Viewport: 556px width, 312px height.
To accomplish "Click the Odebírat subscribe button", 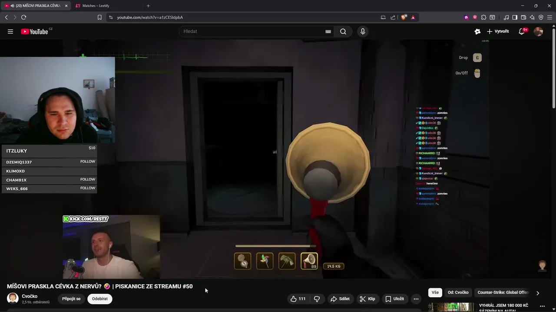I will (99, 299).
